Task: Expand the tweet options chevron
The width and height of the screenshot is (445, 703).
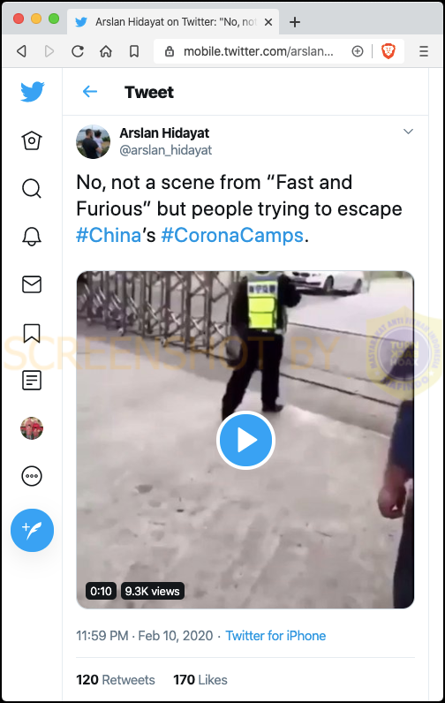Action: (x=408, y=132)
